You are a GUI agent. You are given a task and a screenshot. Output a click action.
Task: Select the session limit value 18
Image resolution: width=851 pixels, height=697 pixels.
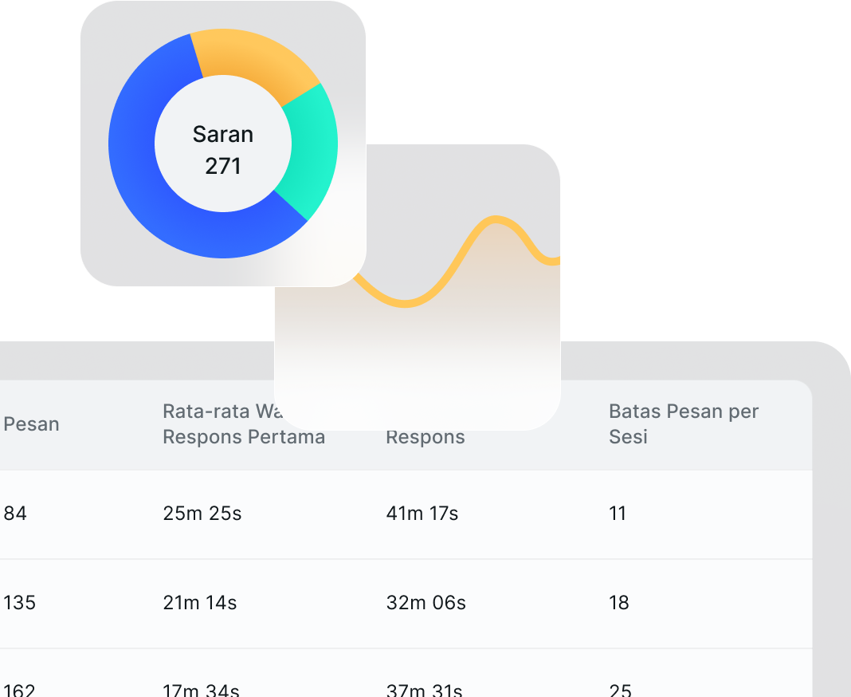tap(619, 603)
